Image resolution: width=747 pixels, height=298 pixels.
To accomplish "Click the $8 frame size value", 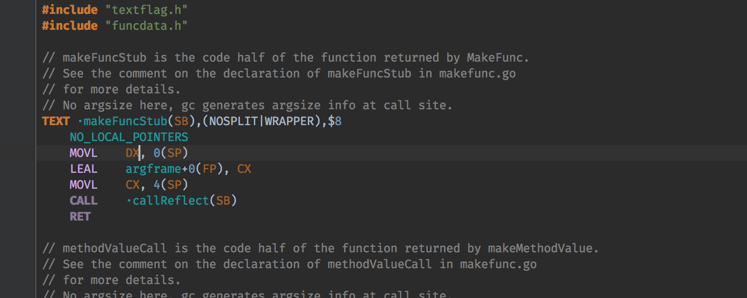I will (x=335, y=121).
